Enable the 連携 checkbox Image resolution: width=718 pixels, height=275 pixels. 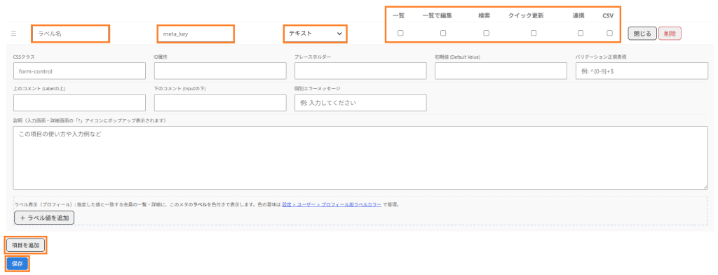[580, 33]
